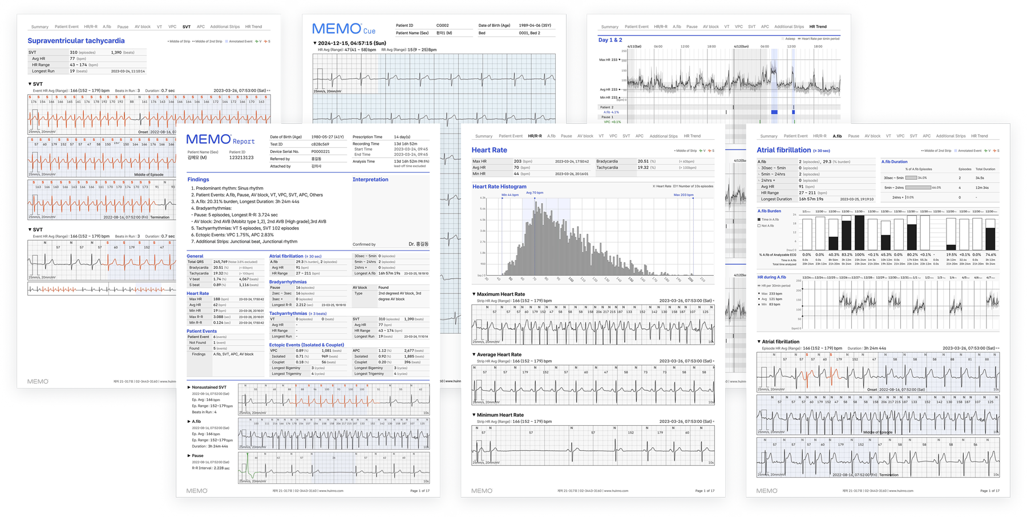
Task: Toggle the Time in A.fib legend box
Action: click(x=759, y=220)
